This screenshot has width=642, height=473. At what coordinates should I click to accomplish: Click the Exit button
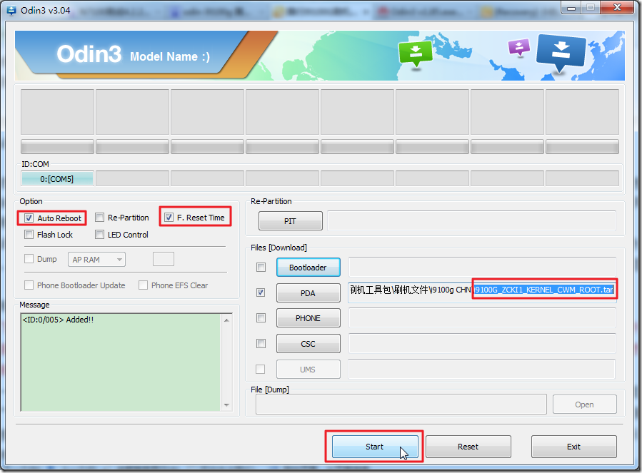[x=574, y=447]
